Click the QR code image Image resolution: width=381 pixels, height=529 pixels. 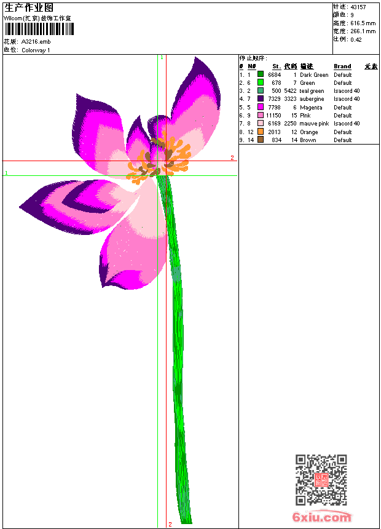tap(321, 480)
